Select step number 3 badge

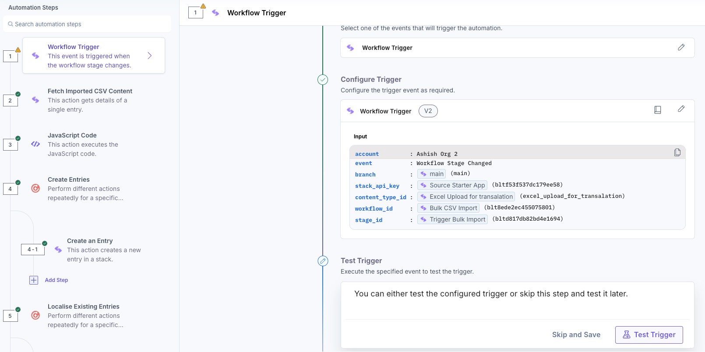[x=11, y=144]
